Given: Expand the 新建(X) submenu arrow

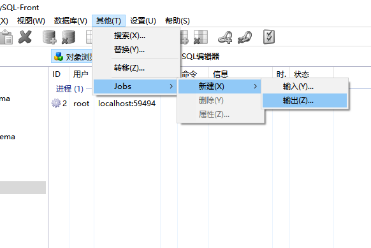Looking at the screenshot, I should pyautogui.click(x=255, y=86).
